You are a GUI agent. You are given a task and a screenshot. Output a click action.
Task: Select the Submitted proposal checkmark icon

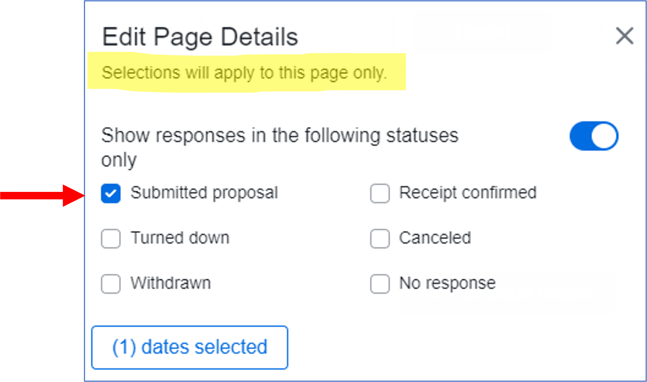(110, 193)
